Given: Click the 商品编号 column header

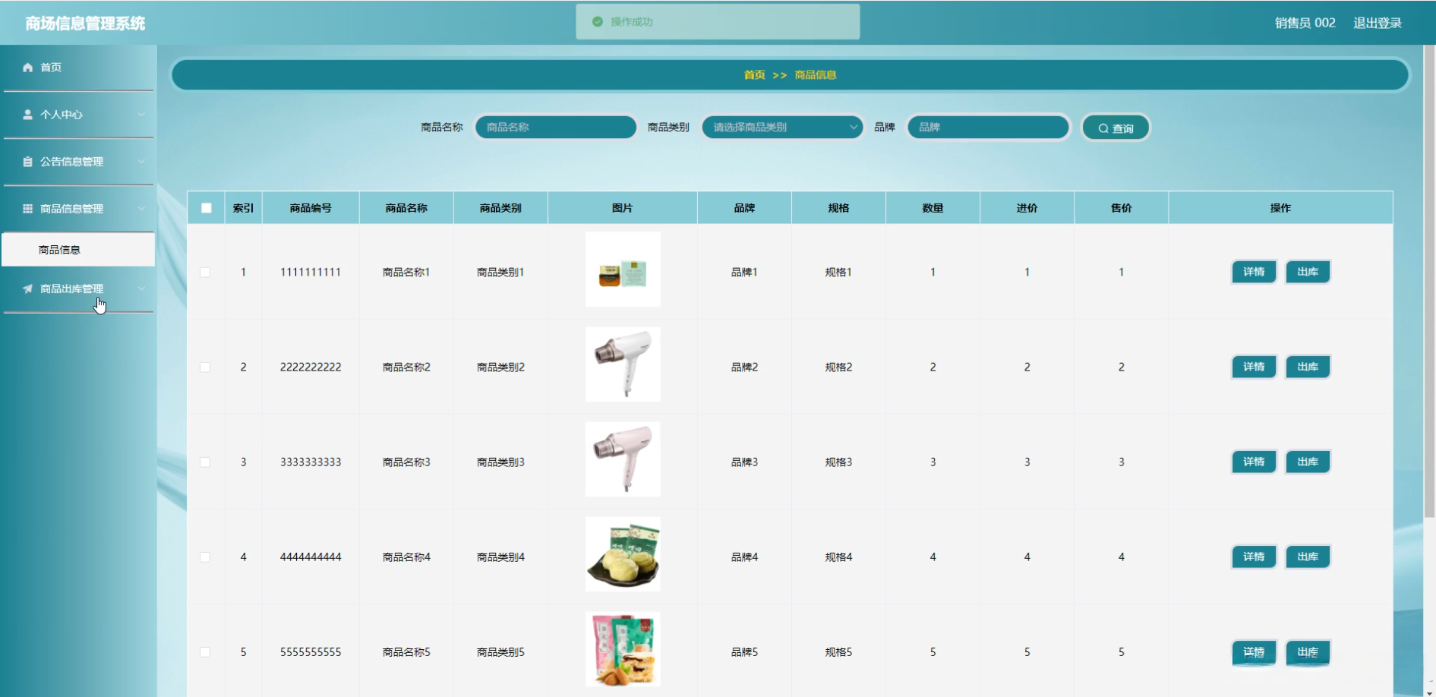Looking at the screenshot, I should point(311,208).
